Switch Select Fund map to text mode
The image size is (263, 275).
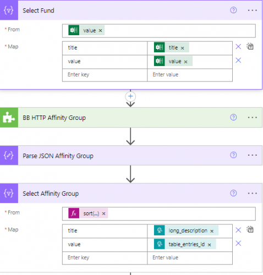click(x=250, y=46)
